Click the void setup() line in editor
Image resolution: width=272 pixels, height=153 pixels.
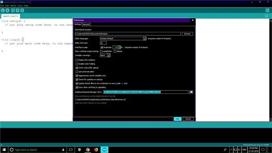coord(13,21)
